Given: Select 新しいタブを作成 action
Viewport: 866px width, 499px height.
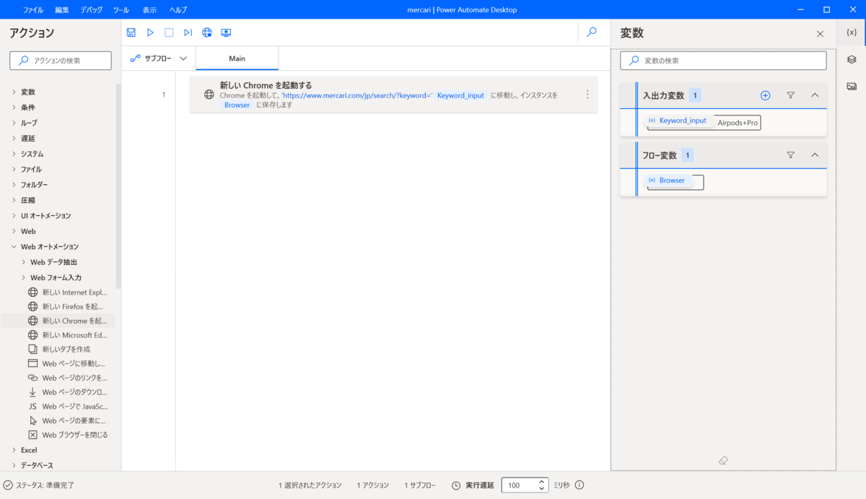Looking at the screenshot, I should coord(58,350).
